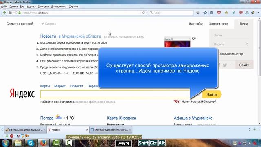Open the Настройка link
The width and height of the screenshot is (261, 147).
click(196, 24)
